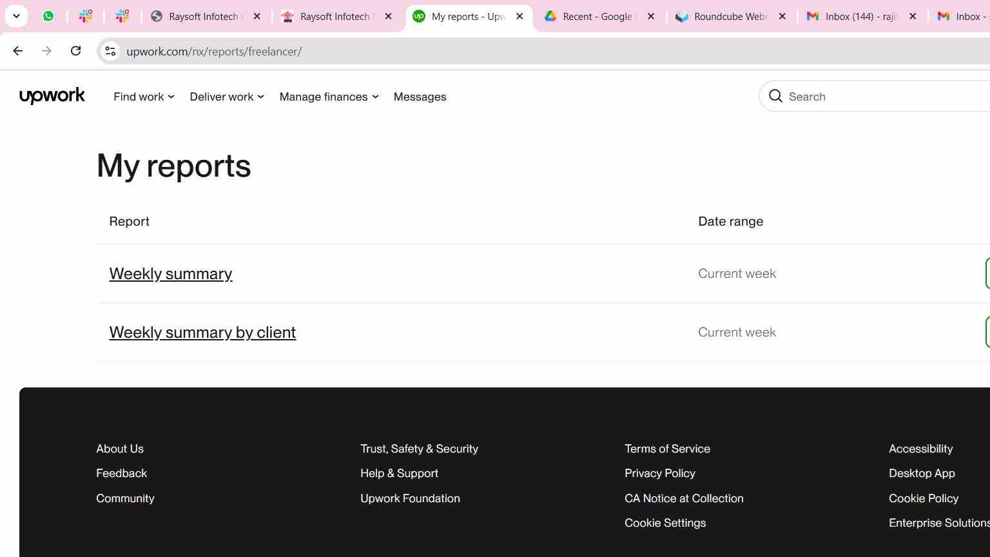Image resolution: width=990 pixels, height=557 pixels.
Task: Expand the Manage finances dropdown
Action: click(329, 97)
